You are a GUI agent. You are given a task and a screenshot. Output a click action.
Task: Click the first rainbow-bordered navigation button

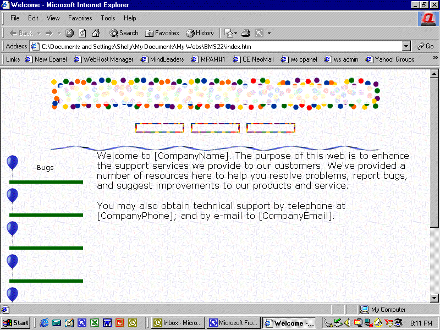pyautogui.click(x=159, y=128)
